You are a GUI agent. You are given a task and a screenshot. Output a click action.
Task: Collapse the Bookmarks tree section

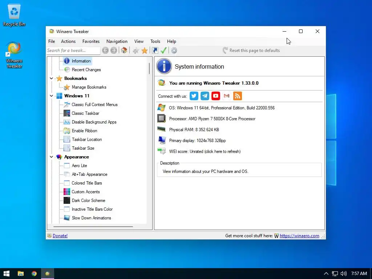tap(51, 78)
